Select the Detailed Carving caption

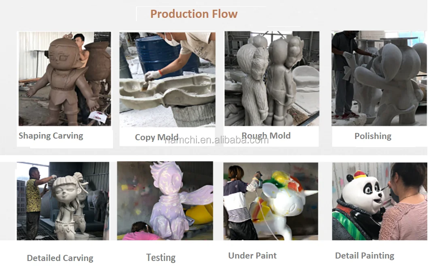tap(60, 258)
